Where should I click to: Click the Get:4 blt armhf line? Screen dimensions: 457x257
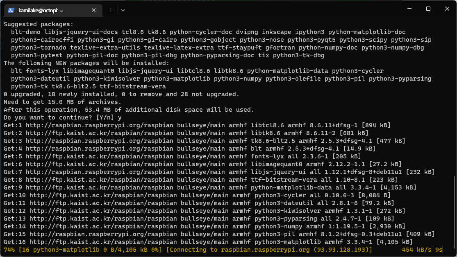[x=190, y=149]
